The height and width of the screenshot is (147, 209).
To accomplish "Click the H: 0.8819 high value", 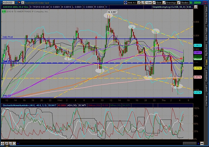I will (x=66, y=7).
